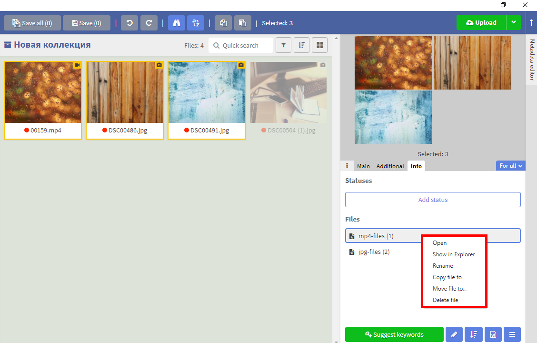Open the For all dropdown

tap(511, 165)
